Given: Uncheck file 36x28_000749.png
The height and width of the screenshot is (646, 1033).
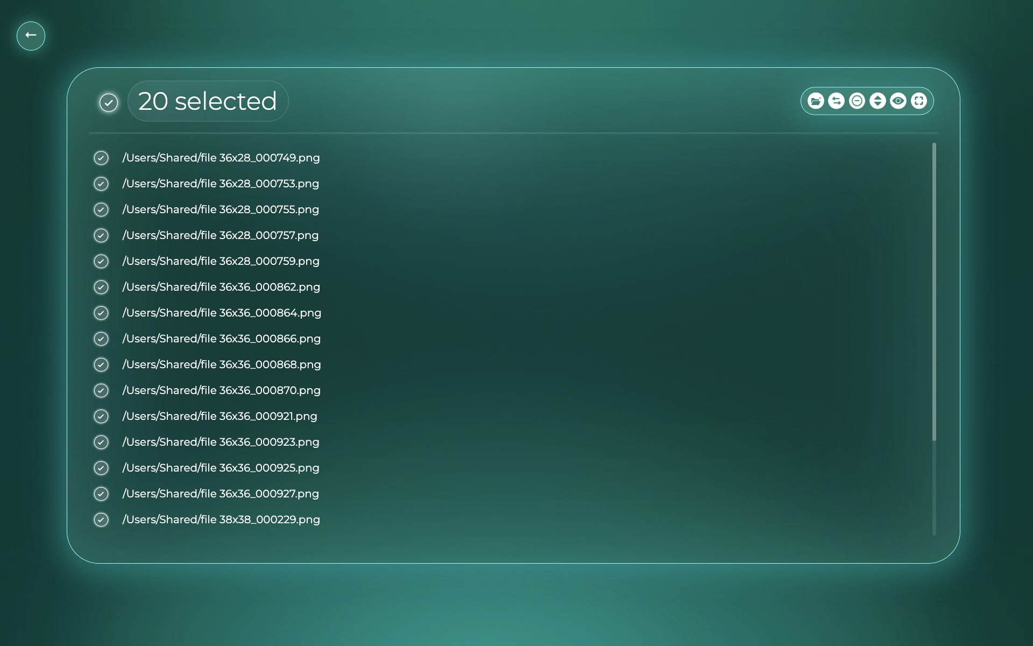Looking at the screenshot, I should [101, 158].
